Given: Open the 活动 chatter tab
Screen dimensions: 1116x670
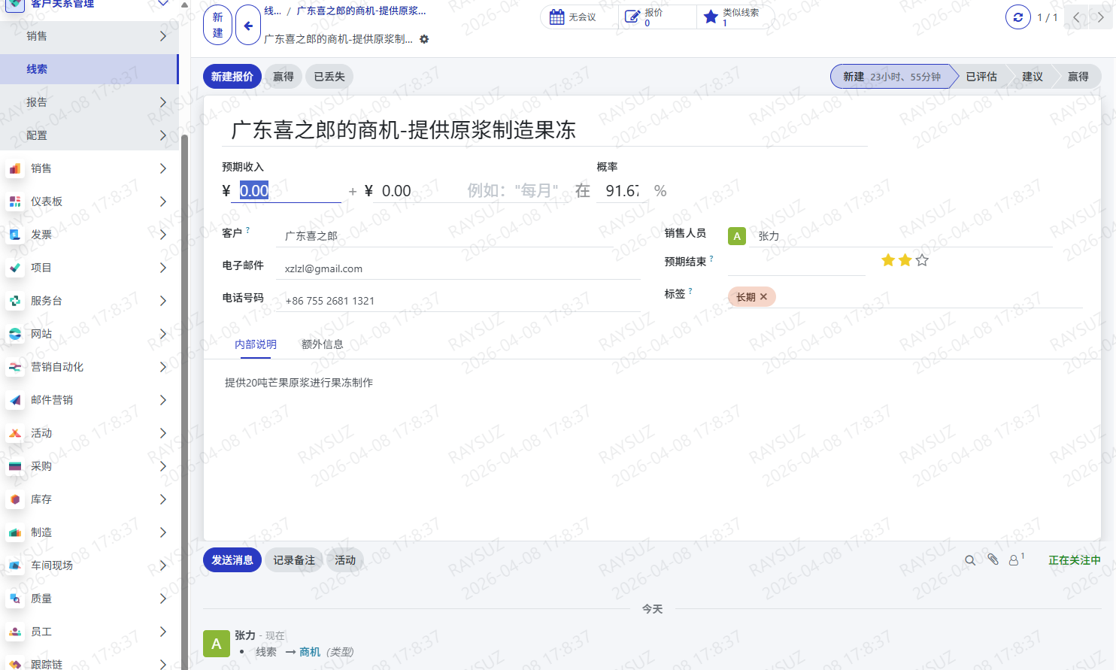Looking at the screenshot, I should pos(345,560).
